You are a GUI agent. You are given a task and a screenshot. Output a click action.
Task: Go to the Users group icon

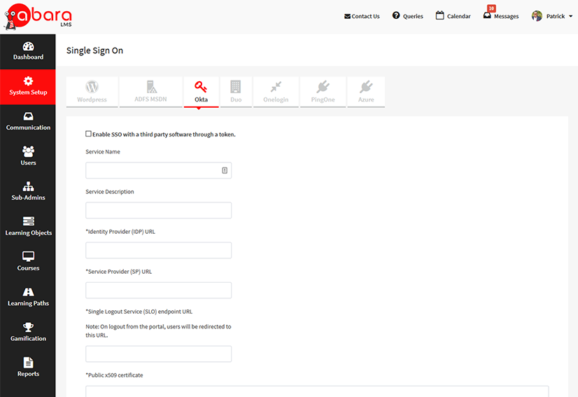pyautogui.click(x=29, y=151)
